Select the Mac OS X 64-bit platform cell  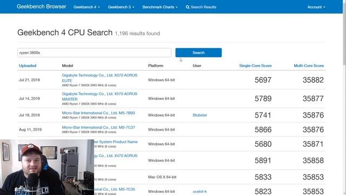[162, 177]
